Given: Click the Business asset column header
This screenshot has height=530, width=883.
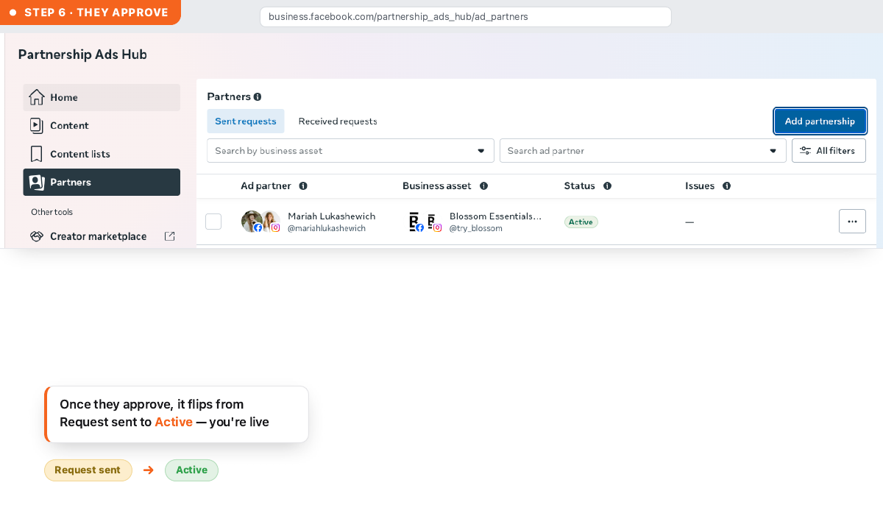Looking at the screenshot, I should coord(436,186).
